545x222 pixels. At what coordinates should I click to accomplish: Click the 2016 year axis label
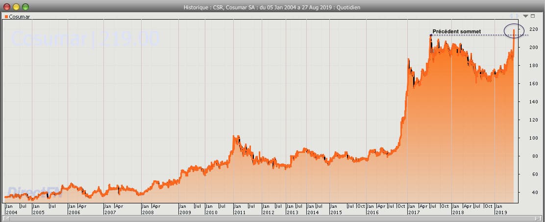coord(372,212)
